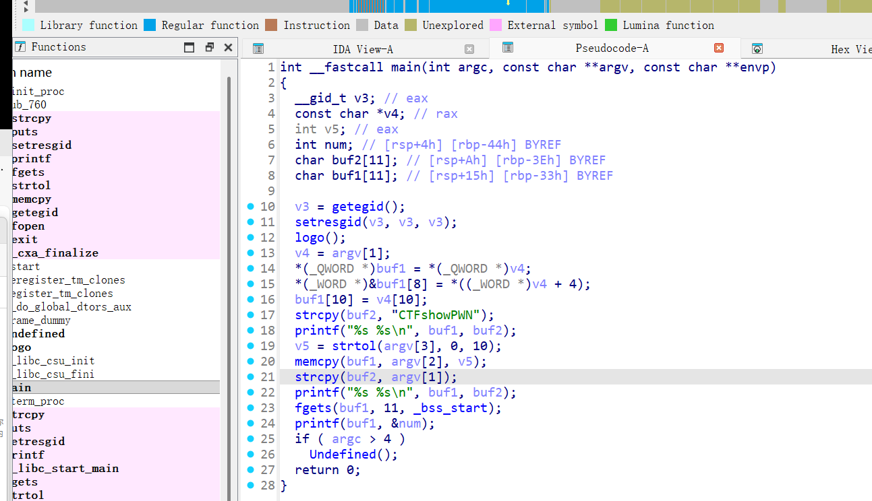Click the Unexplored legend color swatch
This screenshot has width=872, height=501.
[x=411, y=25]
